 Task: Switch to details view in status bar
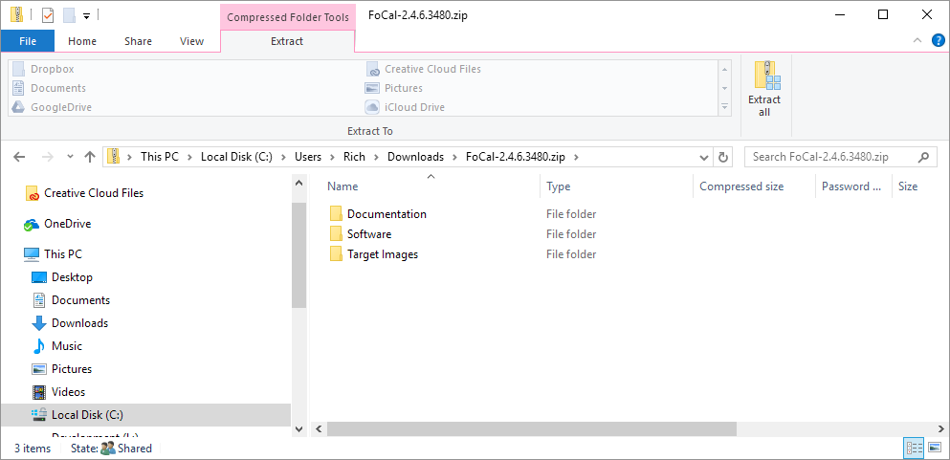(914, 448)
